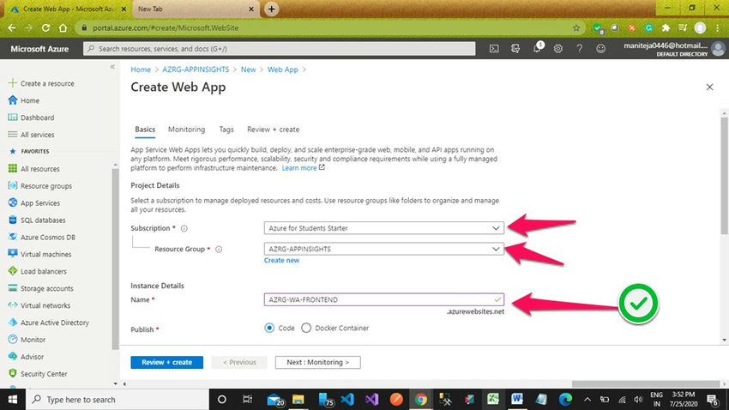Click info icon next to Subscription
The width and height of the screenshot is (729, 410).
click(184, 228)
